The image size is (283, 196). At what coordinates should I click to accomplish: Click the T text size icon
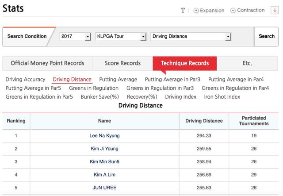[x=183, y=10]
